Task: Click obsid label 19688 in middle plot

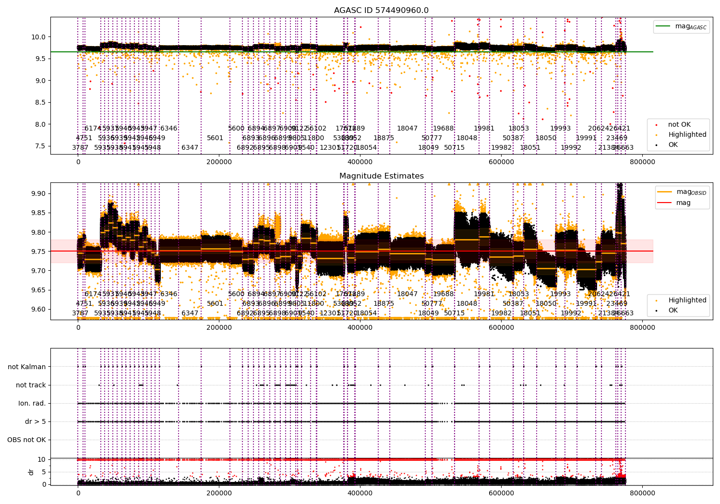Action: (x=443, y=294)
